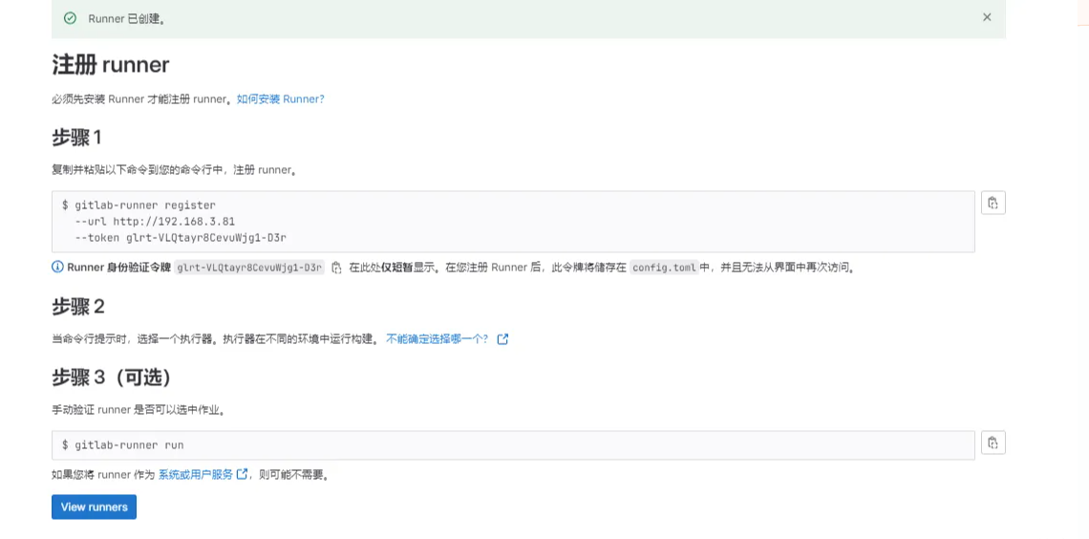Open the 不能确定选择哪一个? help link

point(438,339)
